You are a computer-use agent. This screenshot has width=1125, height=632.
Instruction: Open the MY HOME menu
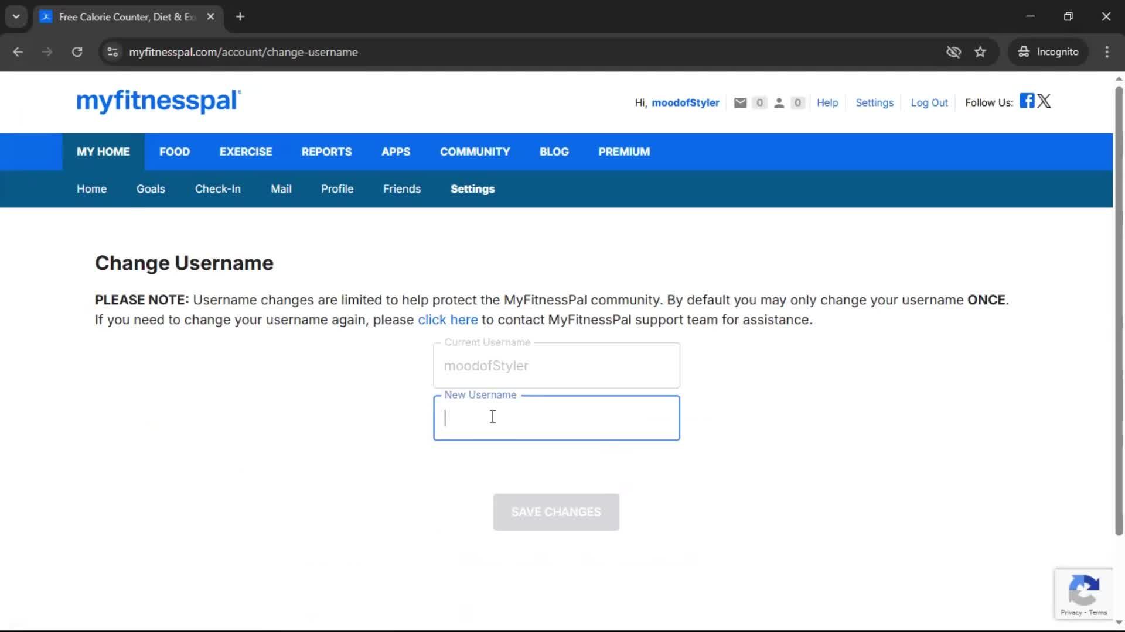pyautogui.click(x=103, y=152)
